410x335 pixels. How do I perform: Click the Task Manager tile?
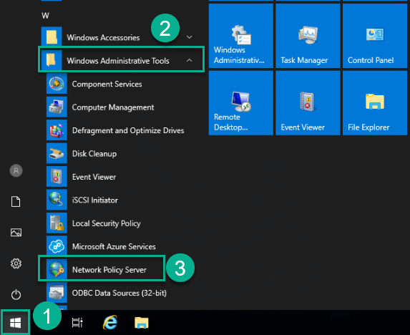coord(308,36)
